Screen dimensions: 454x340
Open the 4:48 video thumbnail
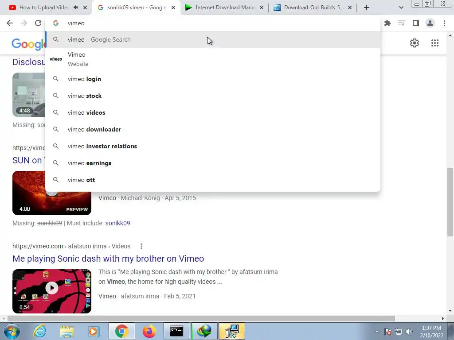click(29, 95)
